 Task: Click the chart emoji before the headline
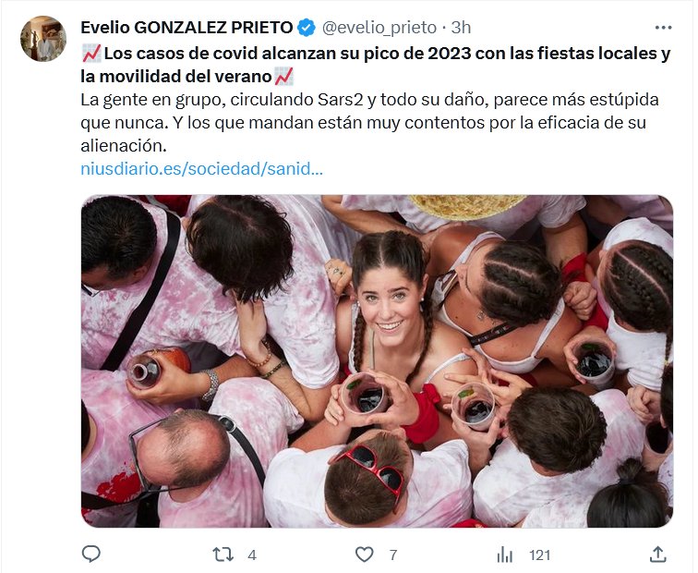[91, 54]
